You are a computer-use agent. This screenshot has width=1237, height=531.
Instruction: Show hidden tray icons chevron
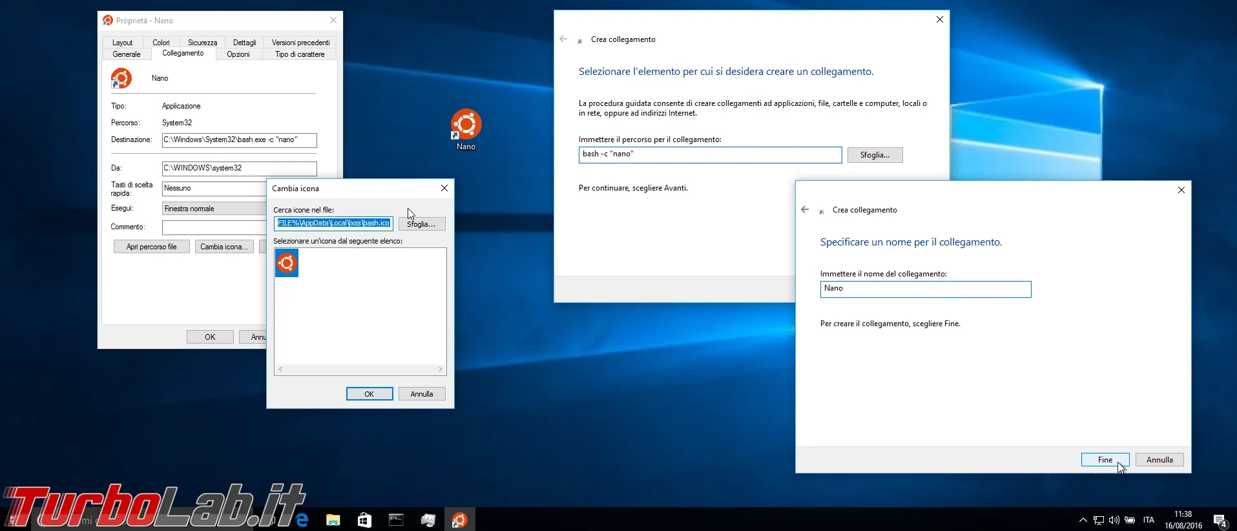(x=1083, y=520)
